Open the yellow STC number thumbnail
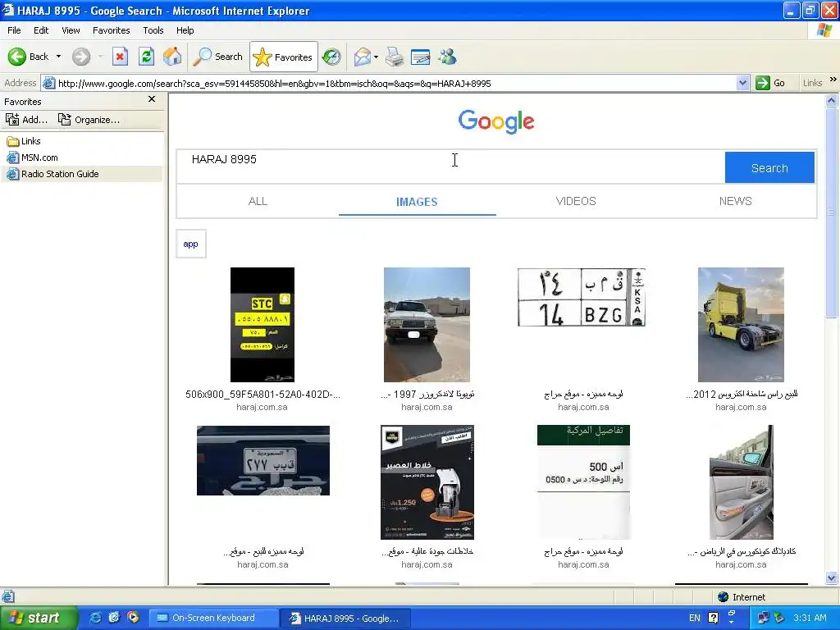 [262, 325]
